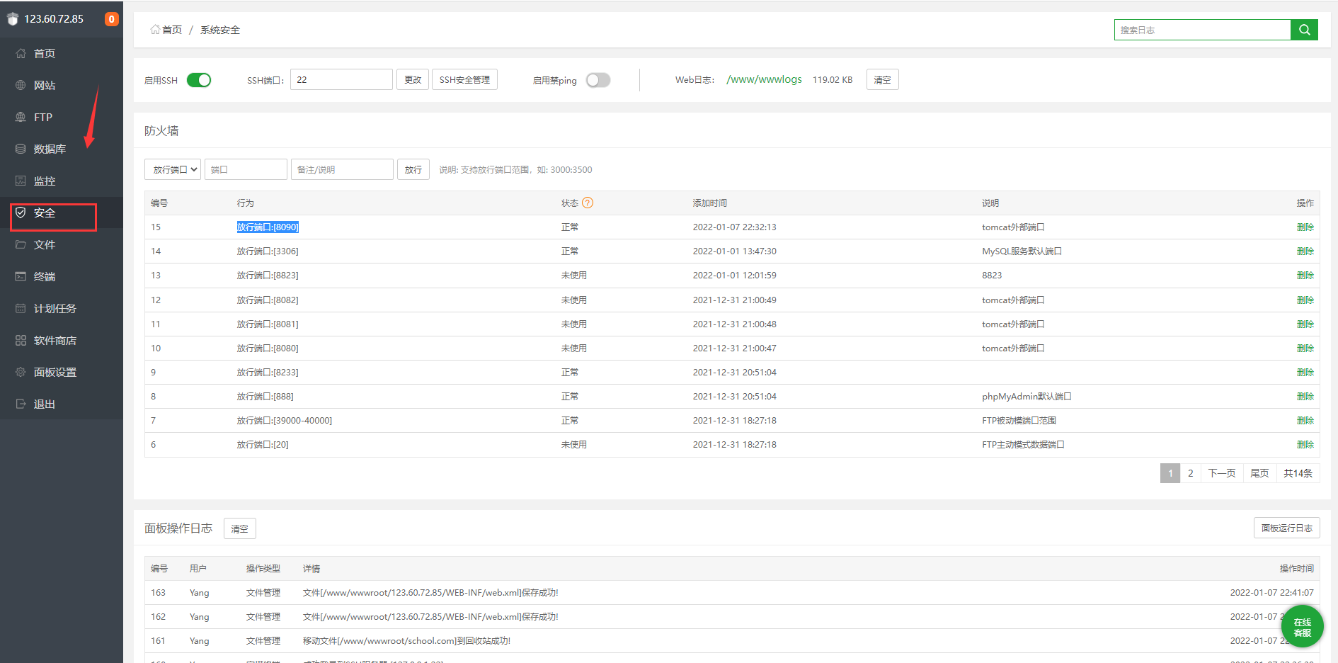Click the status help question mark icon

(588, 203)
